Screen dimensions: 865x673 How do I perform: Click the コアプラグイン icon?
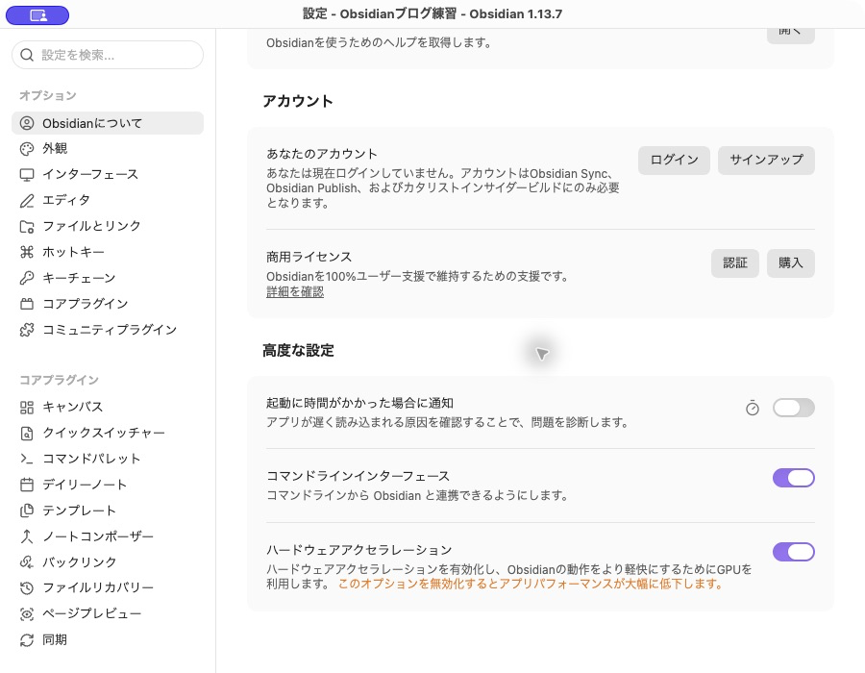click(x=27, y=304)
